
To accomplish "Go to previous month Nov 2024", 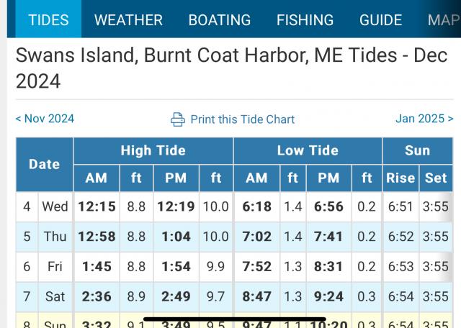I will [45, 119].
